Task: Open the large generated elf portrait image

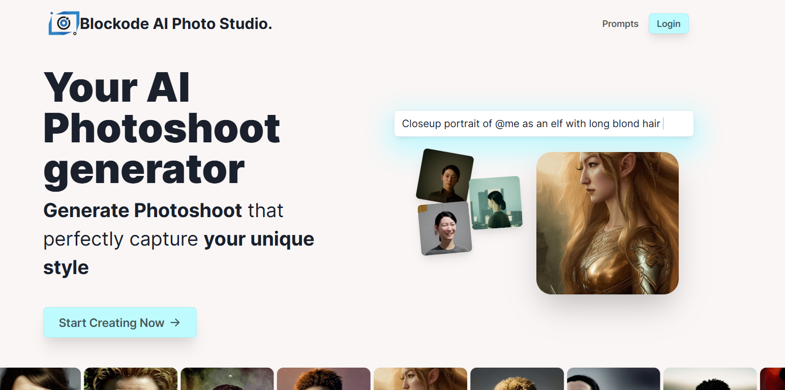Action: coord(607,223)
